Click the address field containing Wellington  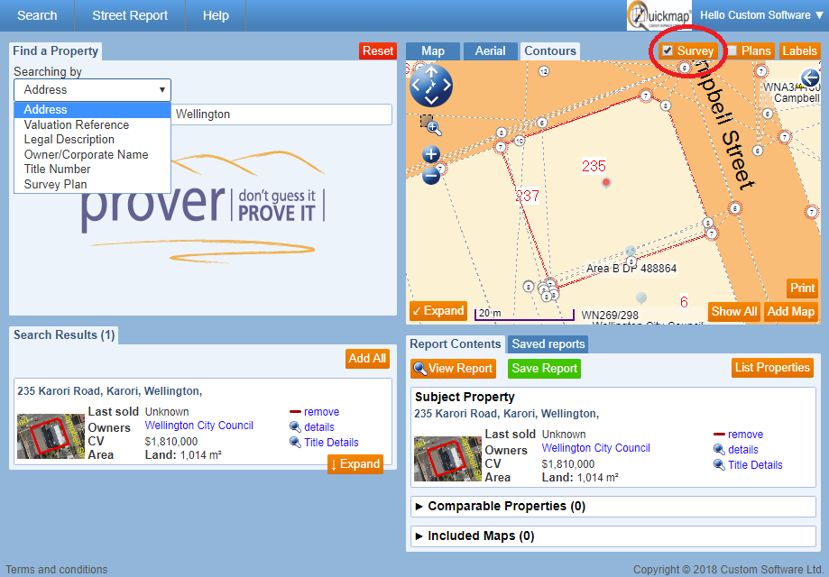point(281,114)
